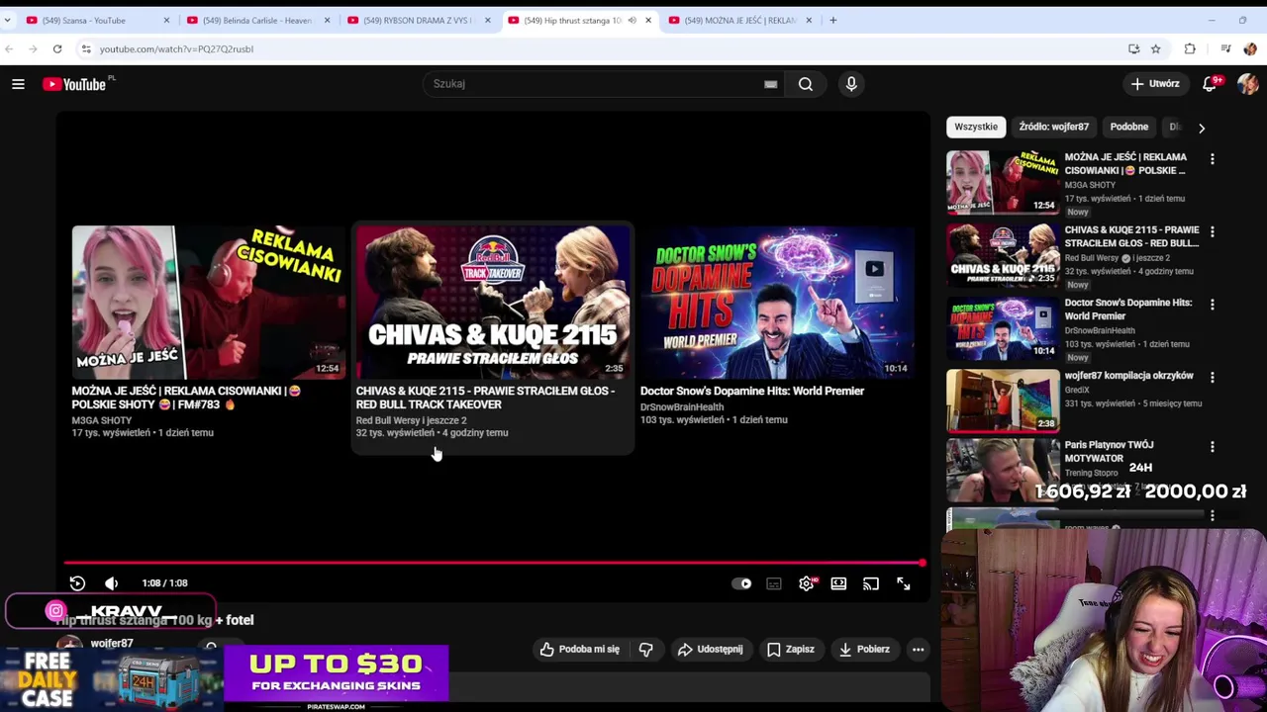Click the browser address bar URL
The width and height of the screenshot is (1267, 712).
click(x=176, y=48)
